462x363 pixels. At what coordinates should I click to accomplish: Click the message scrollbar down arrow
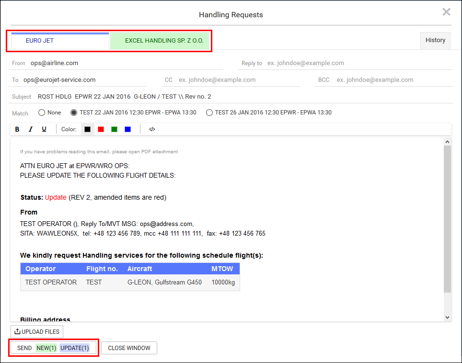(x=447, y=318)
